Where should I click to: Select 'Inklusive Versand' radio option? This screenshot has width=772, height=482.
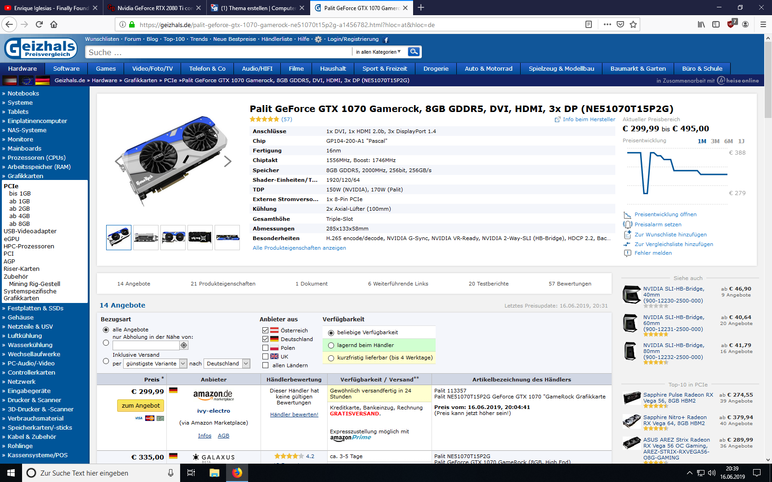point(106,361)
